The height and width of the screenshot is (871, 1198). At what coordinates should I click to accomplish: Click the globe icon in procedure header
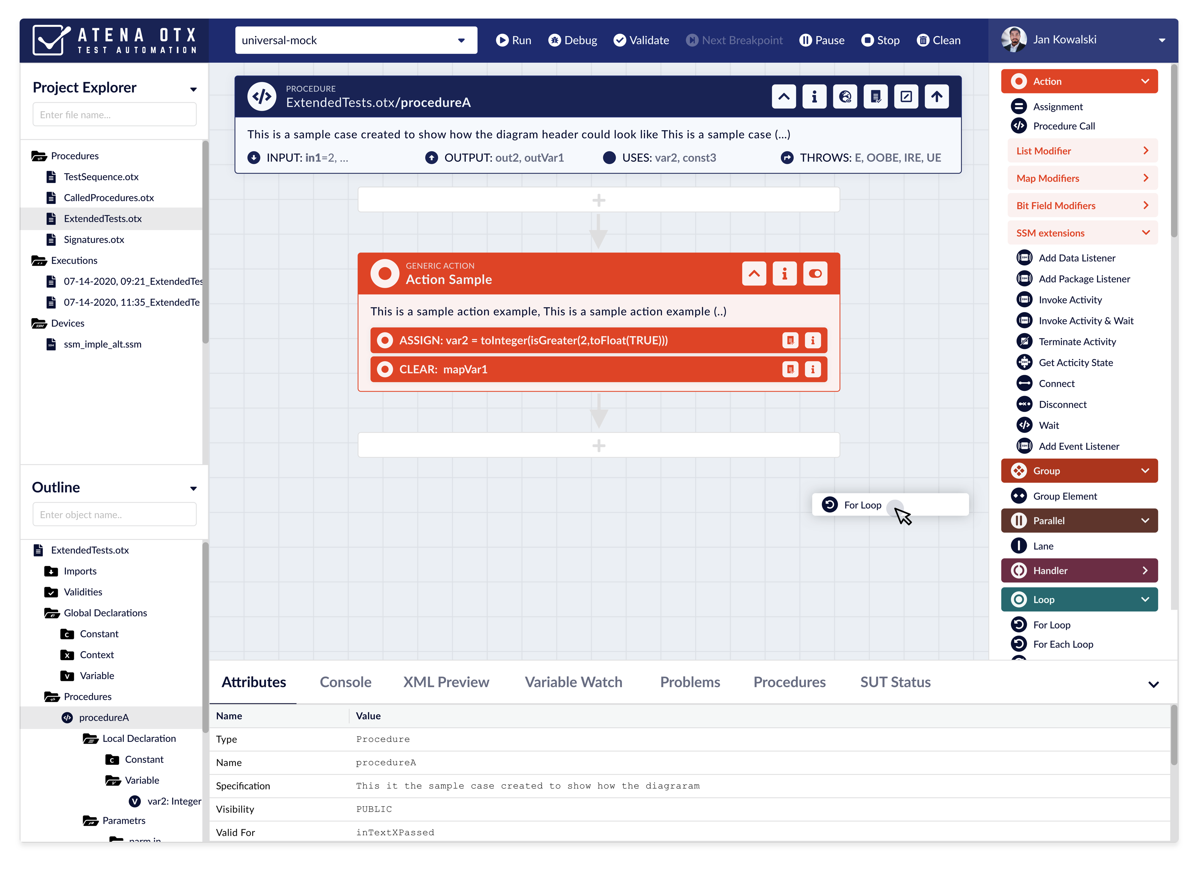coord(845,97)
